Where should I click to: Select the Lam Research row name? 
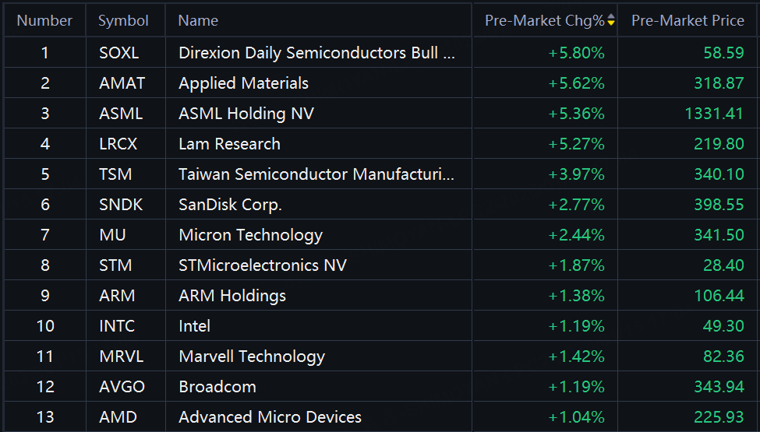229,144
